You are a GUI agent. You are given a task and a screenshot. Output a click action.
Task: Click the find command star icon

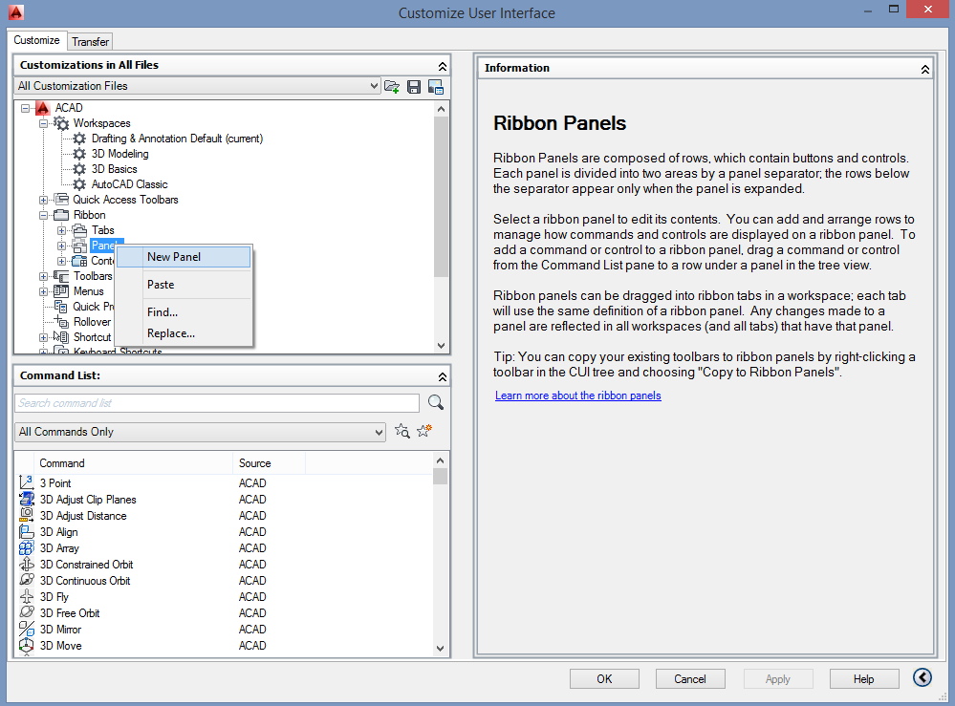pos(402,432)
